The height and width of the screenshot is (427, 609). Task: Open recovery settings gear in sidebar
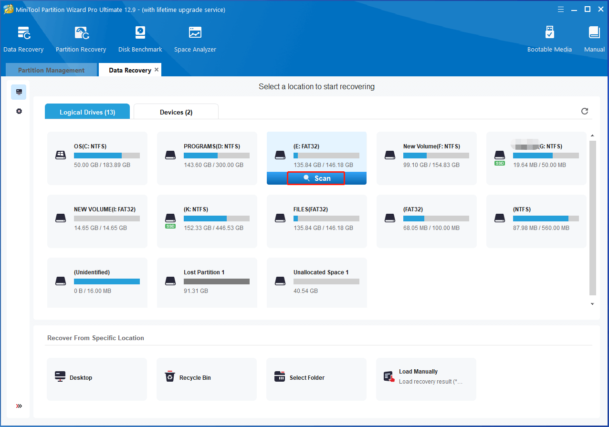[x=19, y=111]
